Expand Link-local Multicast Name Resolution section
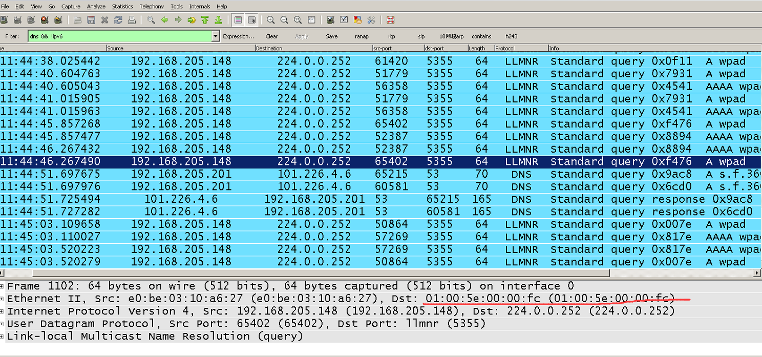Image resolution: width=762 pixels, height=357 pixels. point(3,336)
